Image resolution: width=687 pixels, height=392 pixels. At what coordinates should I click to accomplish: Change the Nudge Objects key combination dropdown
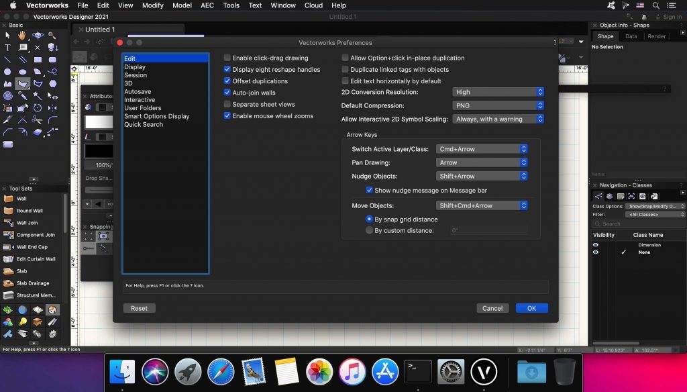click(481, 176)
